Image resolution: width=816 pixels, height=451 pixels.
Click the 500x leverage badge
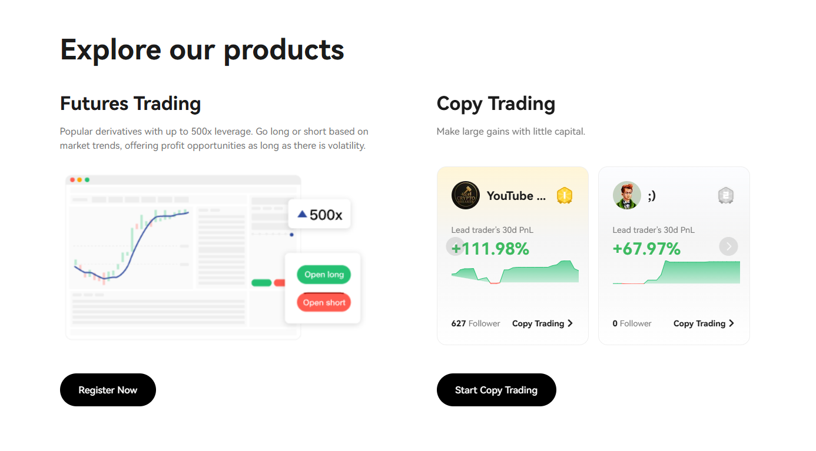[x=319, y=214]
